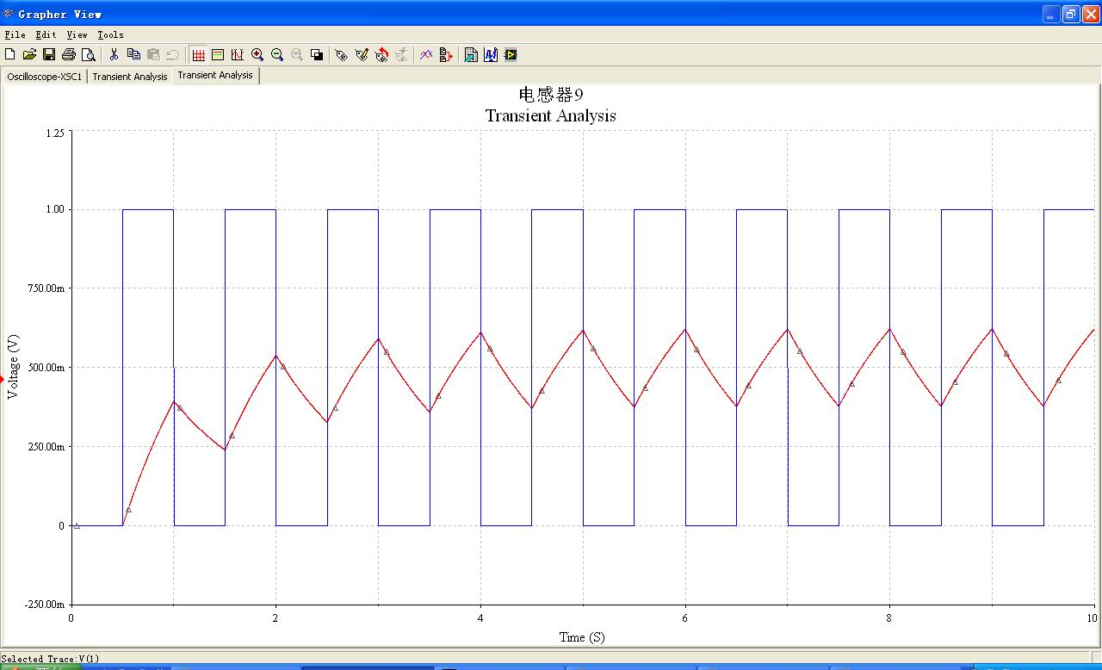Toggle black and white background icon
This screenshot has width=1102, height=670.
pos(317,54)
